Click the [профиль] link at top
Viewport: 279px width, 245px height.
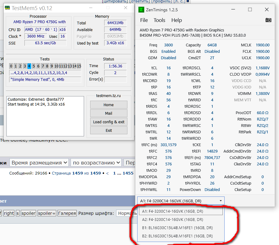(162, 2)
